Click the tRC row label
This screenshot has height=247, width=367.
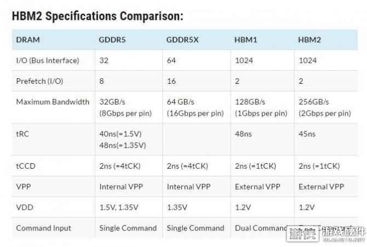[22, 134]
